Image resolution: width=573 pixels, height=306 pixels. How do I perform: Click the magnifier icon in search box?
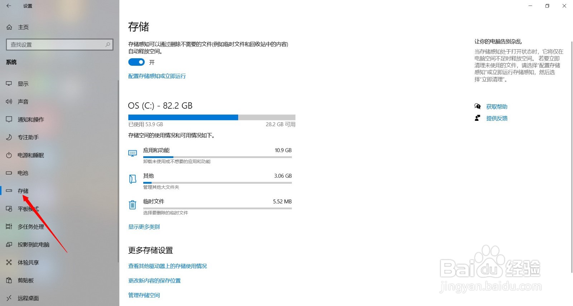[x=108, y=44]
